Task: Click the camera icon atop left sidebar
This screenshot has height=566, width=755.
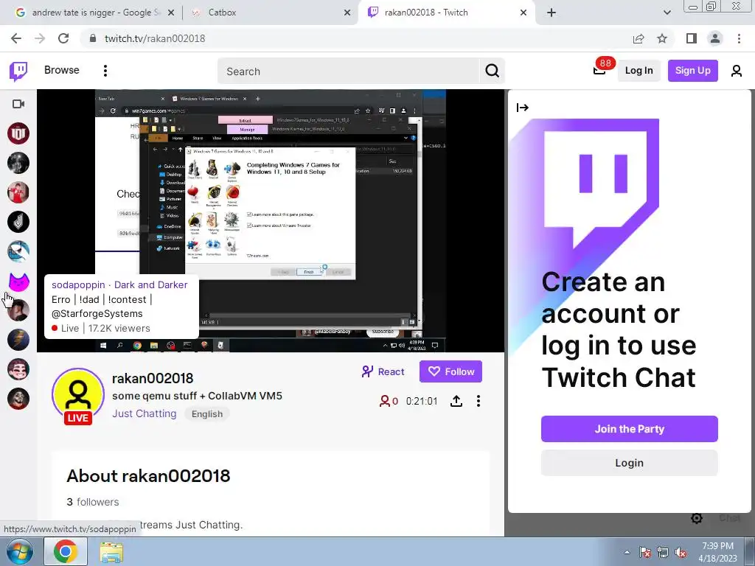Action: click(x=18, y=104)
